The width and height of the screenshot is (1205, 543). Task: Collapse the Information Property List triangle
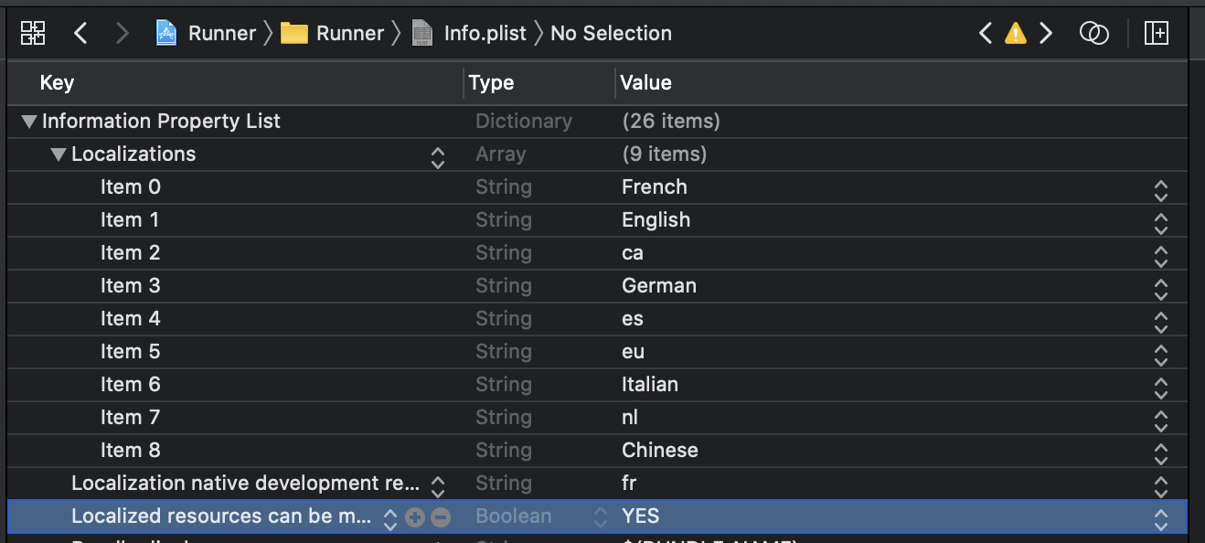29,122
